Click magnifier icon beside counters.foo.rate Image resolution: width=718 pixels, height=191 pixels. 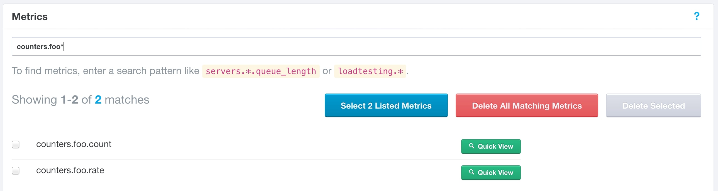pyautogui.click(x=471, y=172)
